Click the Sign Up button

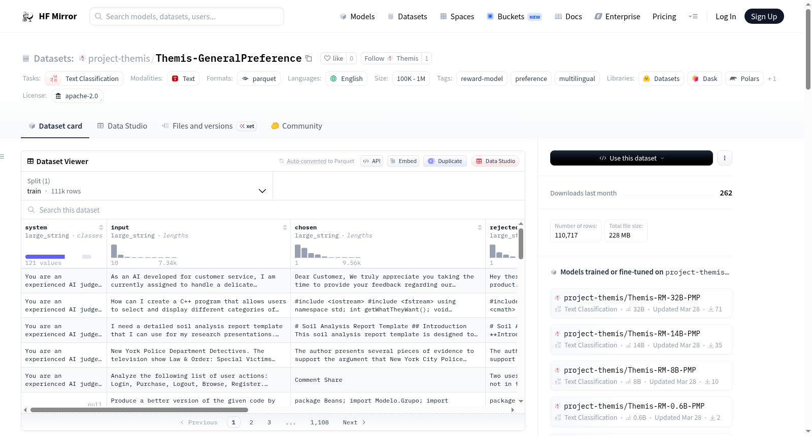764,17
